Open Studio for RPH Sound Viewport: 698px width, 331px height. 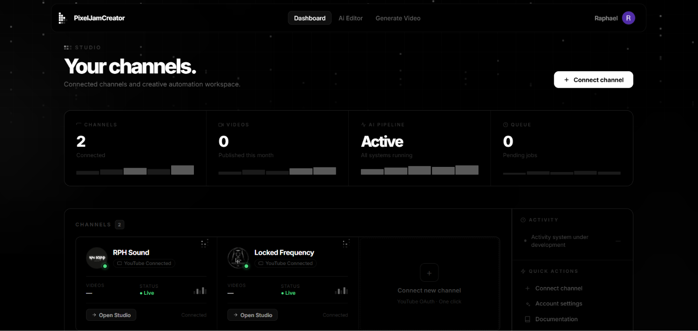111,315
